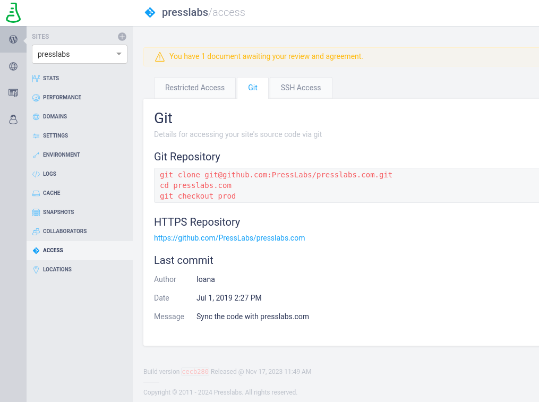Open the user account icon in the left rail
Image resolution: width=539 pixels, height=402 pixels.
pyautogui.click(x=13, y=119)
